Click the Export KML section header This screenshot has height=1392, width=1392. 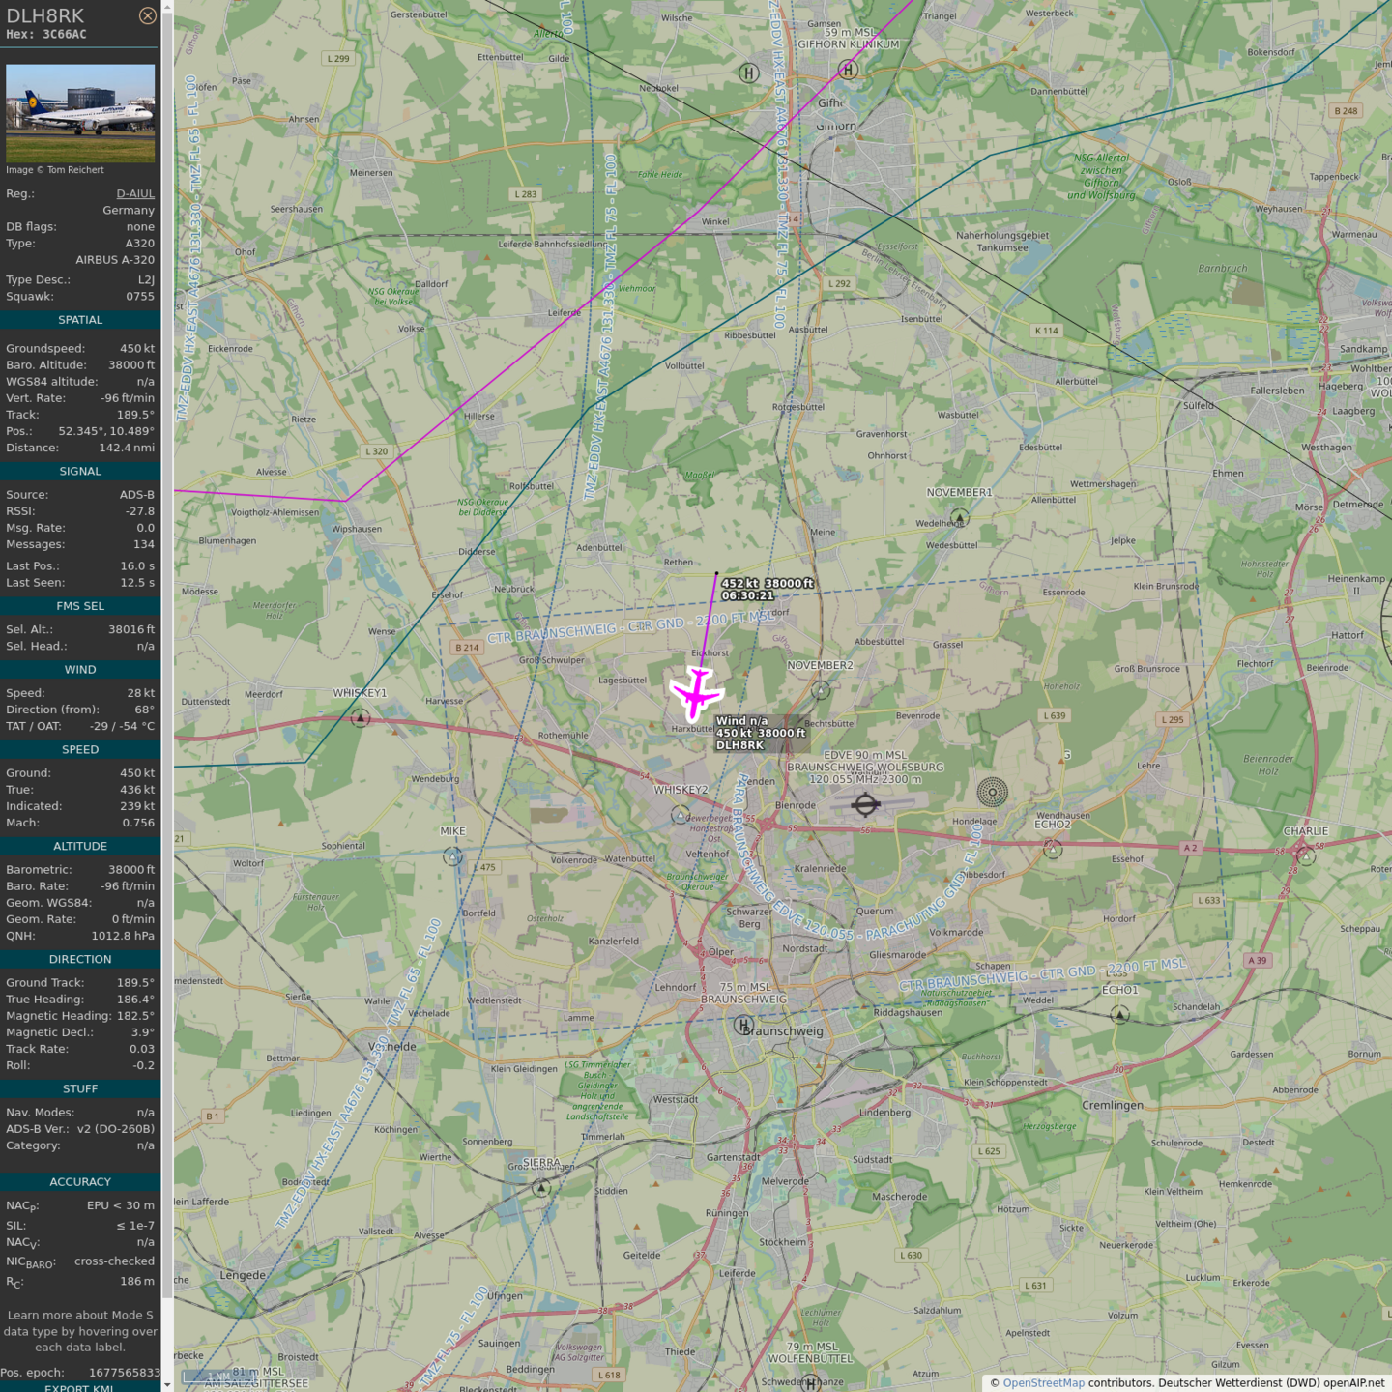point(80,1387)
